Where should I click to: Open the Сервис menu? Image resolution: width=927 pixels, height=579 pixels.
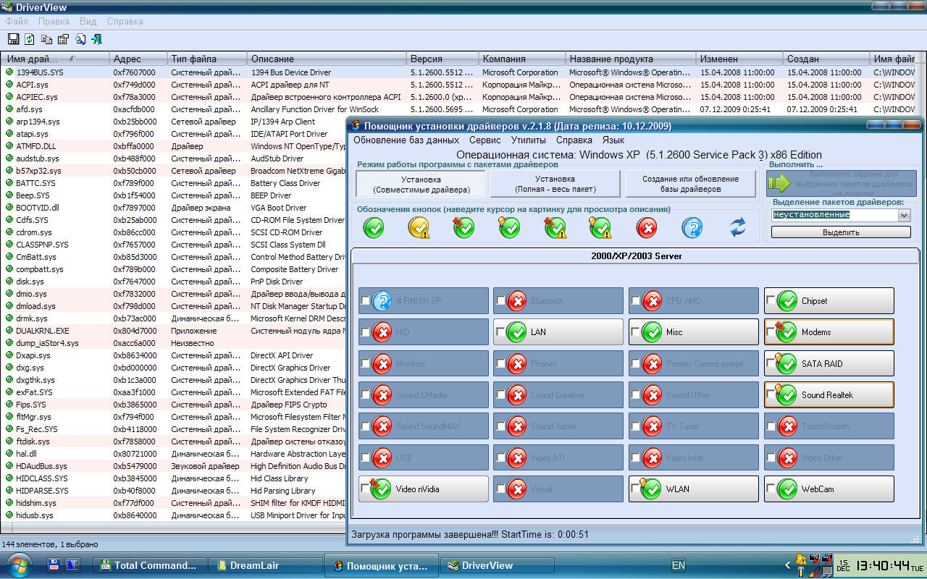(x=485, y=140)
